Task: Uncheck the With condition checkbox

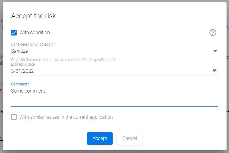Action: click(14, 33)
